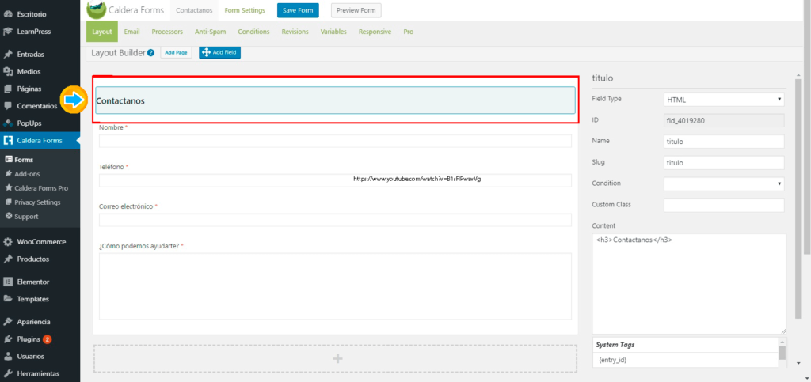
Task: Expand the Condition dropdown
Action: (723, 183)
